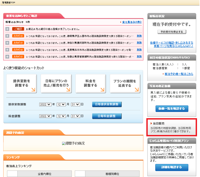The image size is (200, 177).
Task: Click plus icon beside 神奈川県湯河原町 notice
Action: pyautogui.click(x=7, y=43)
